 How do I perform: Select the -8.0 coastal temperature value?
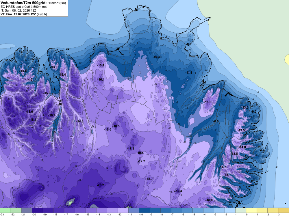click(x=188, y=44)
